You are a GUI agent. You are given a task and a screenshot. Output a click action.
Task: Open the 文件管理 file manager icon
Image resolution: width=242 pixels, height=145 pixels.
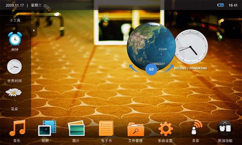pos(136,129)
